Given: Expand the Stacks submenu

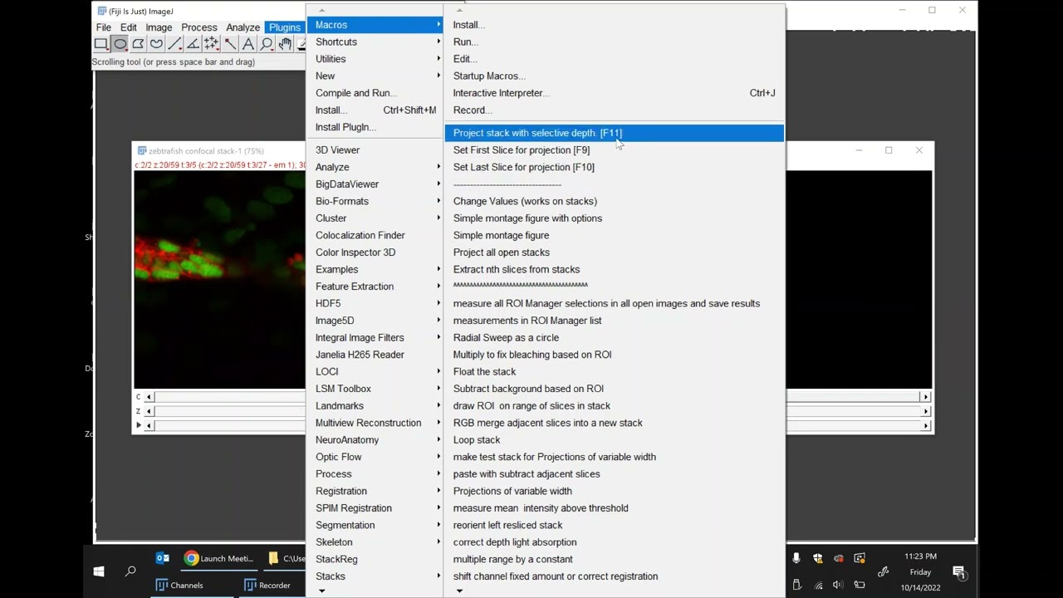Looking at the screenshot, I should [x=375, y=576].
